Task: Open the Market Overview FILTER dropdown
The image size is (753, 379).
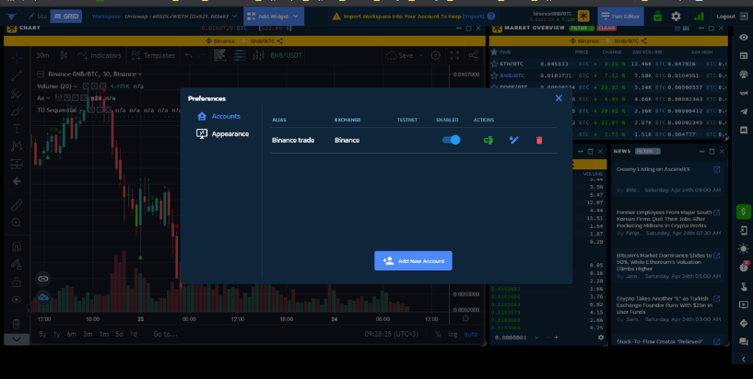Action: click(581, 29)
